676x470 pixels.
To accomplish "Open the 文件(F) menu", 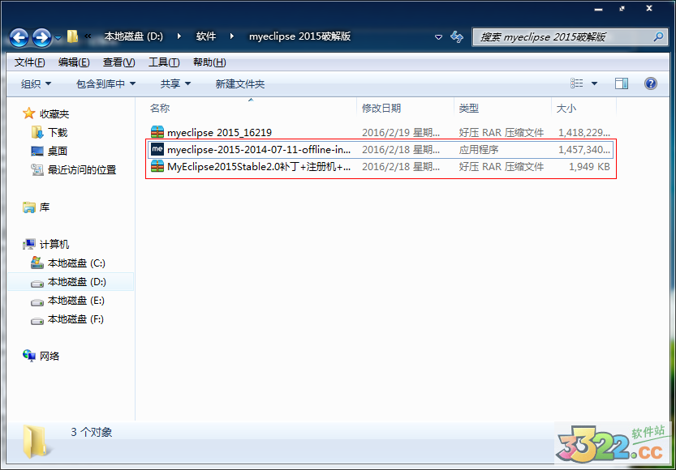I will pyautogui.click(x=30, y=62).
